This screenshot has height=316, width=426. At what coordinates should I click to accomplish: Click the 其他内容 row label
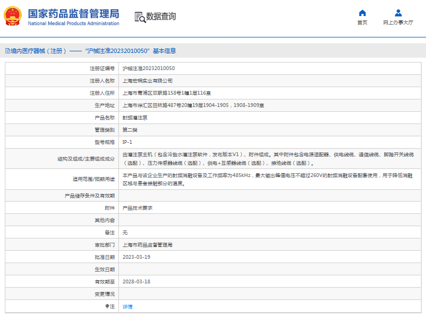(104, 220)
